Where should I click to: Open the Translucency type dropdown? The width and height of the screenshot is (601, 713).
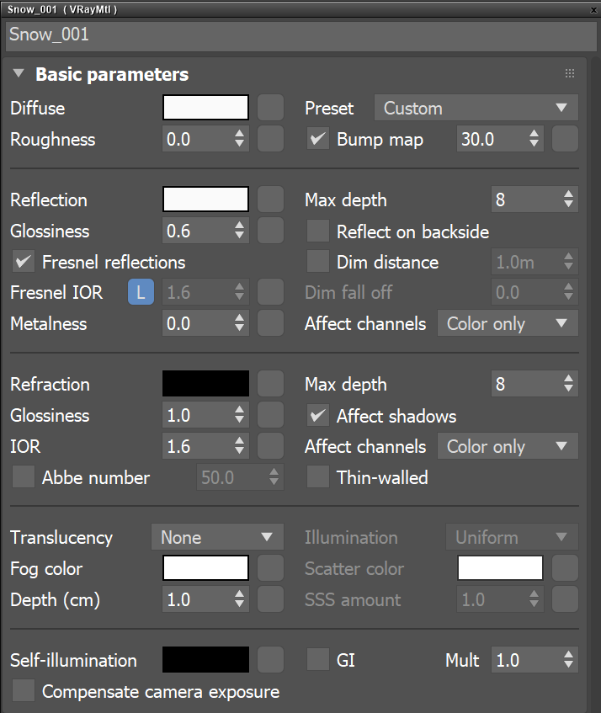[x=217, y=537]
